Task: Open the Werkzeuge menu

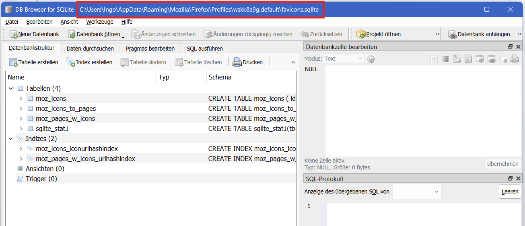Action: 99,22
